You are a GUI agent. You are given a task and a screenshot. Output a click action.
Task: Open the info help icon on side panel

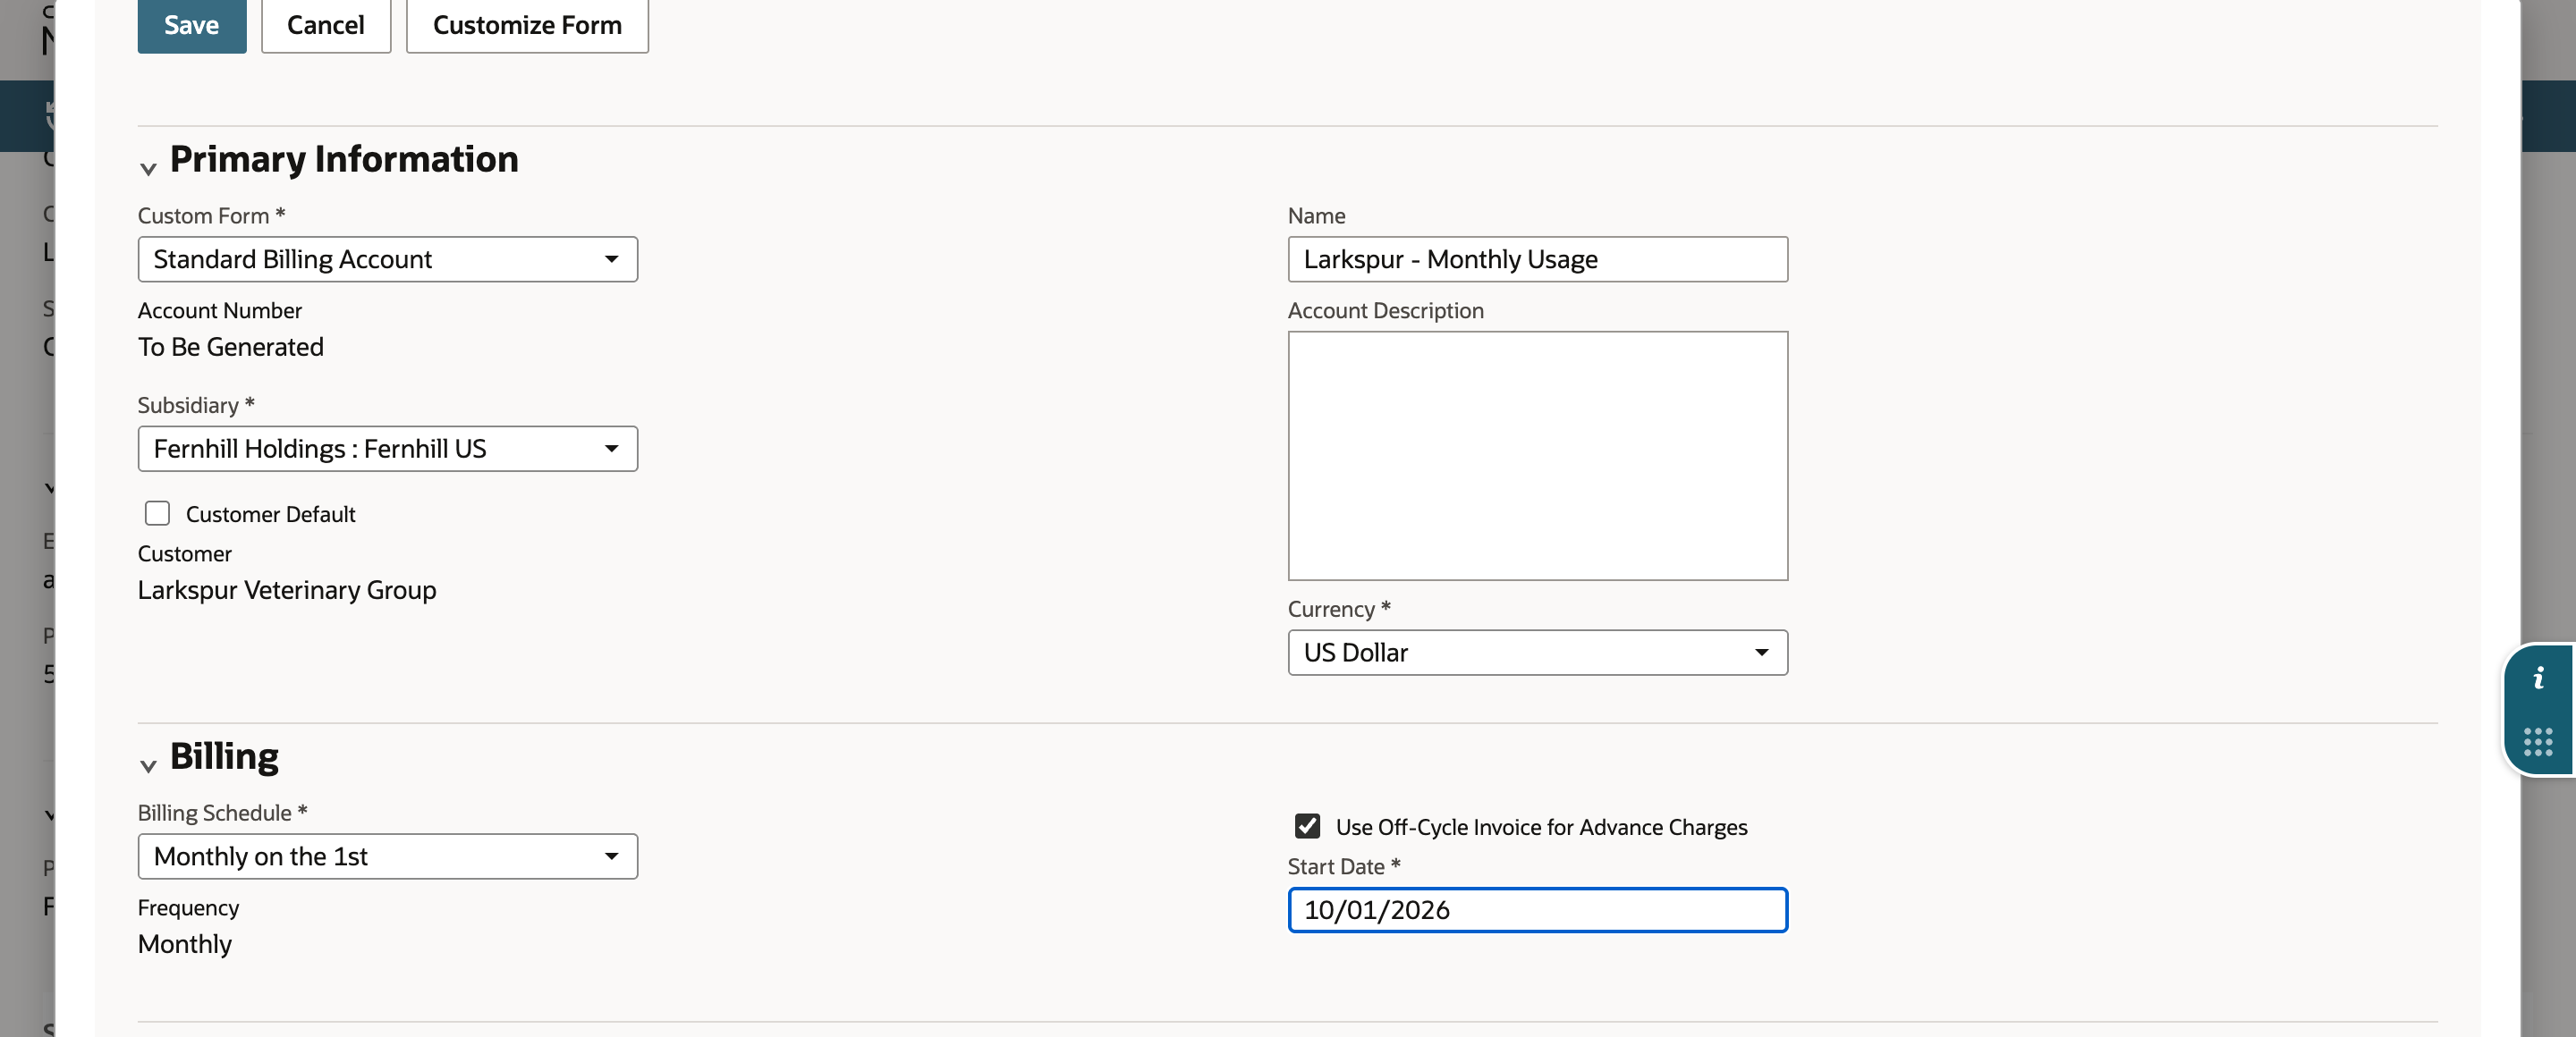click(2538, 679)
